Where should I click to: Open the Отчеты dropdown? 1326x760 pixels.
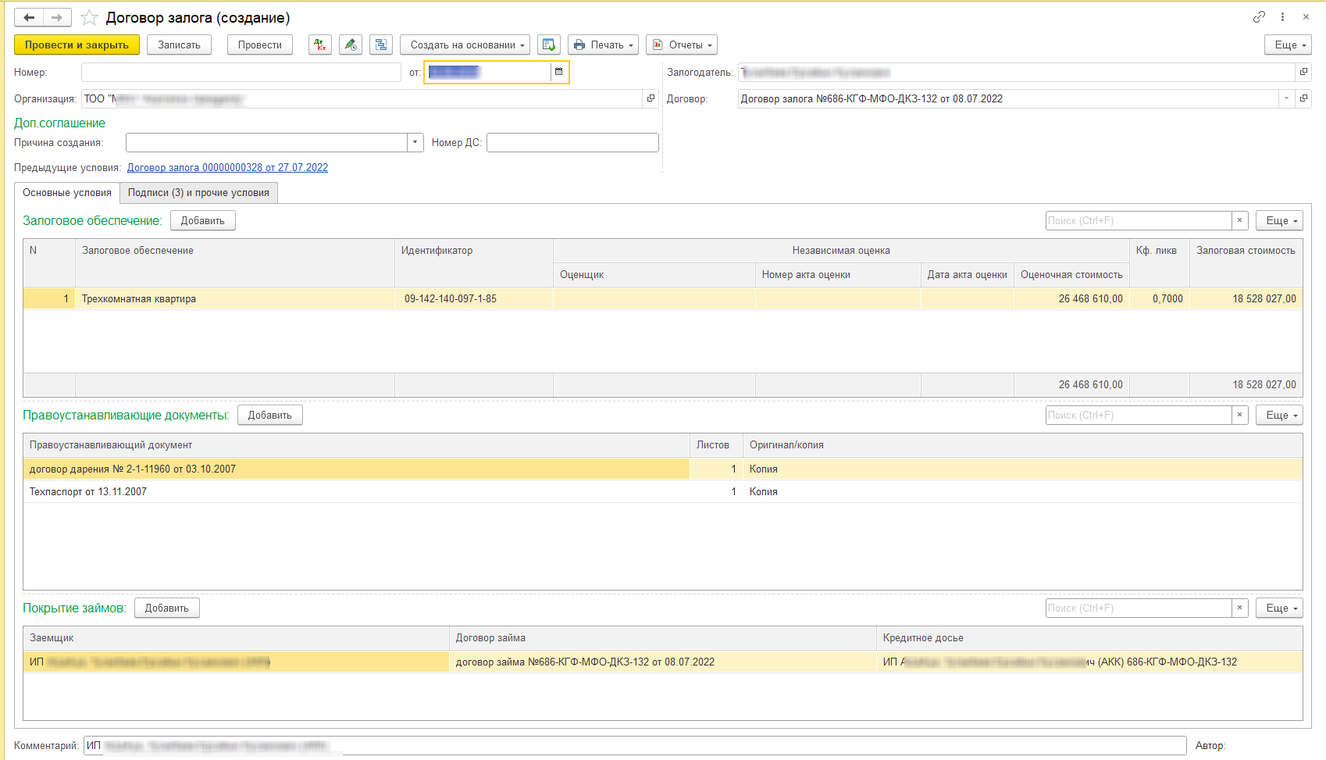pyautogui.click(x=682, y=45)
